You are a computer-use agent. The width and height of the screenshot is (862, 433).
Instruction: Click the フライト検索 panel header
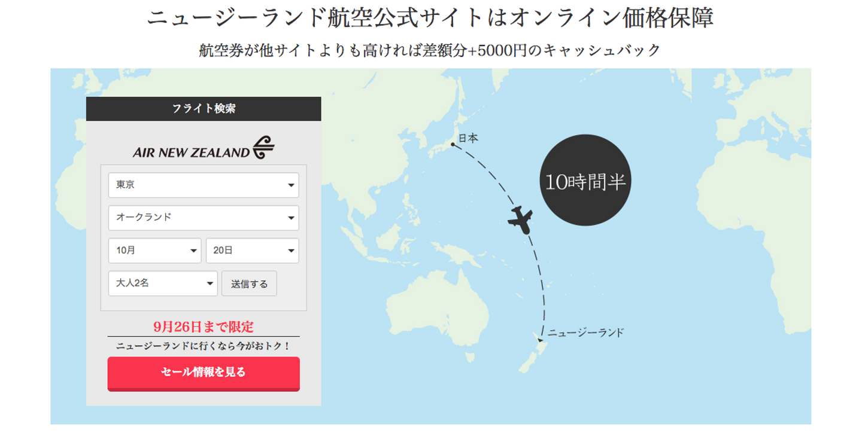pyautogui.click(x=204, y=109)
